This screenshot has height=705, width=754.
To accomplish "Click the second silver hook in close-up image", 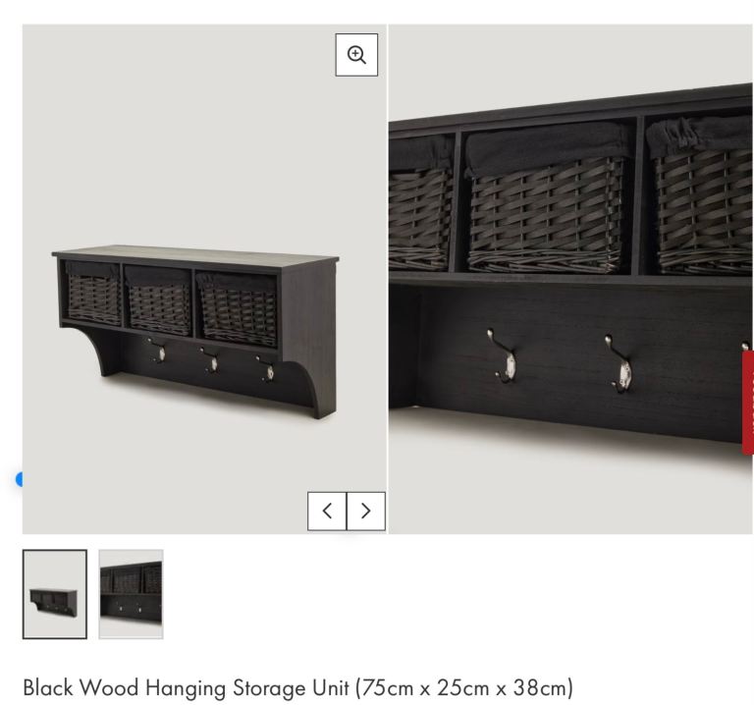I will [x=619, y=364].
